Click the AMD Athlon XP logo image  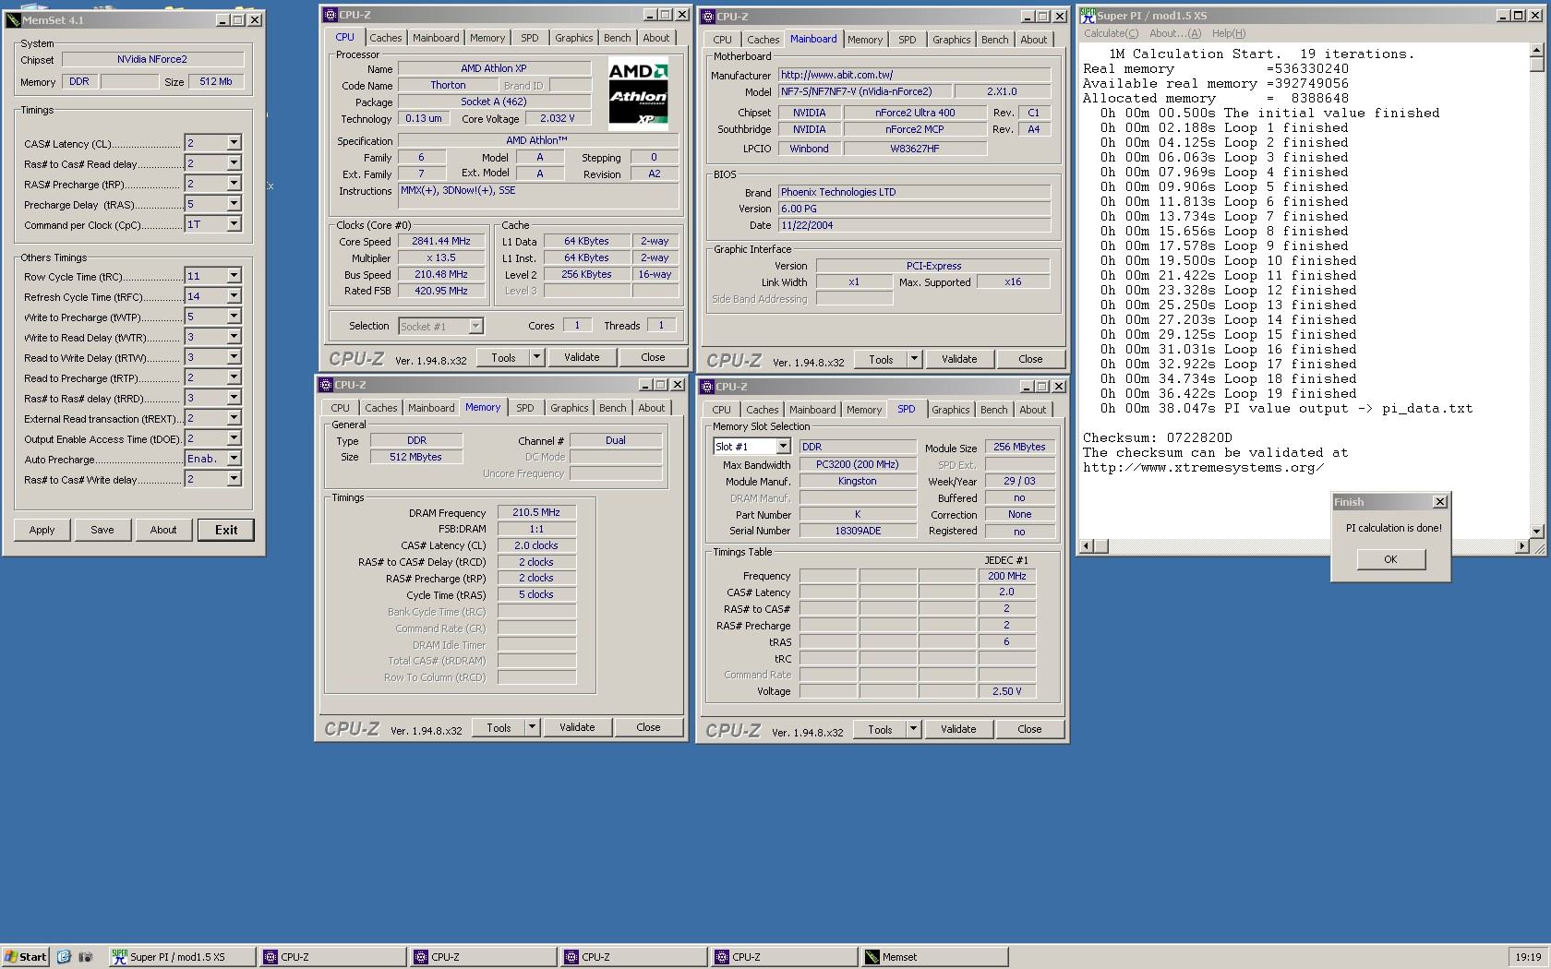tap(638, 95)
